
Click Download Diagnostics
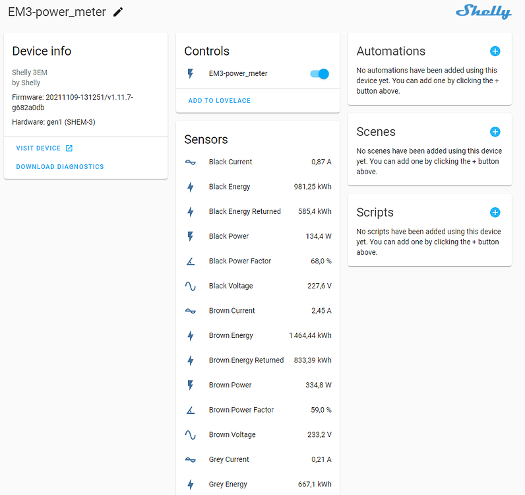(60, 167)
